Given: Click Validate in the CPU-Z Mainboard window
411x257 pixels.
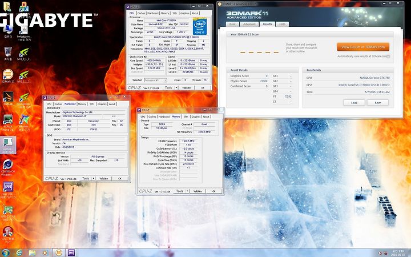Looking at the screenshot, I should pyautogui.click(x=103, y=178).
